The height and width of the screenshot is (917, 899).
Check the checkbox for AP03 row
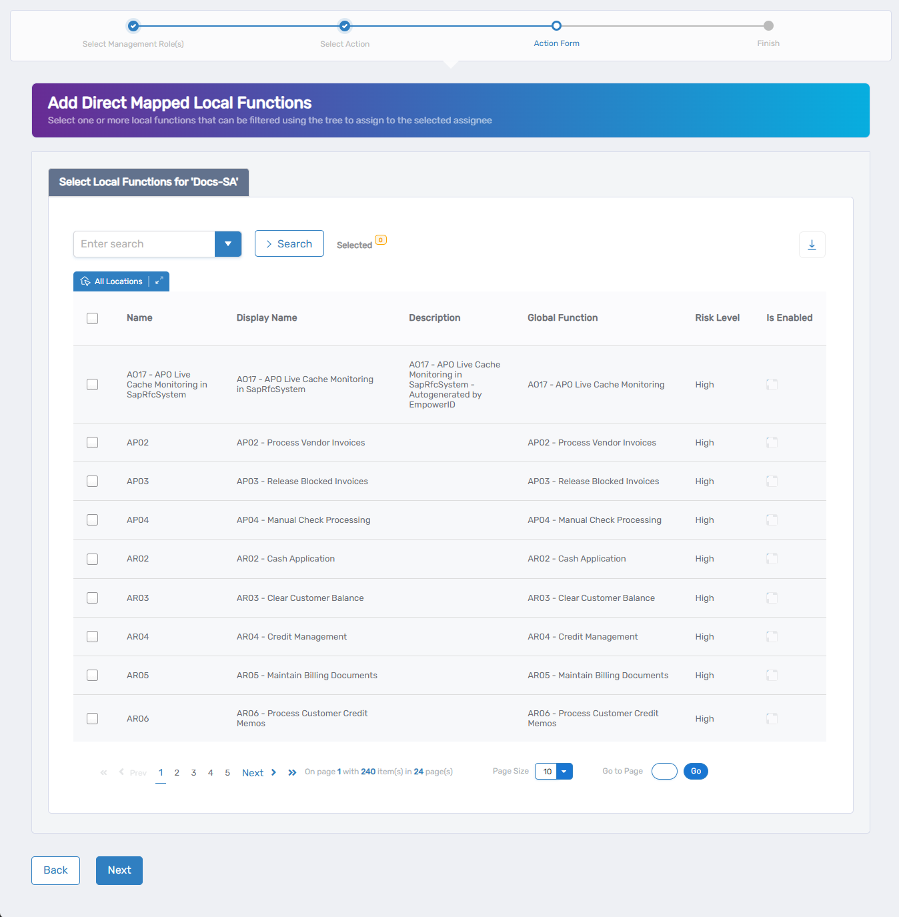[x=92, y=481]
